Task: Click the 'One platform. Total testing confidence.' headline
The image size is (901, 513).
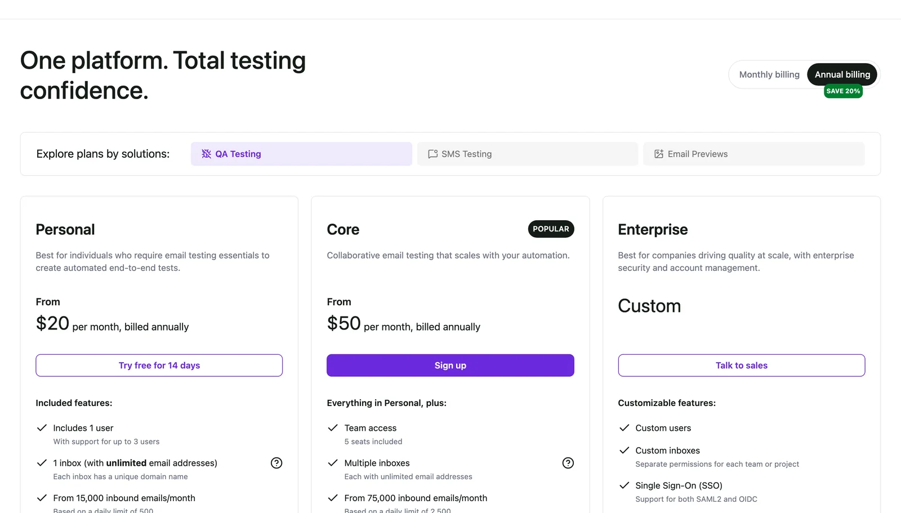Action: point(163,75)
